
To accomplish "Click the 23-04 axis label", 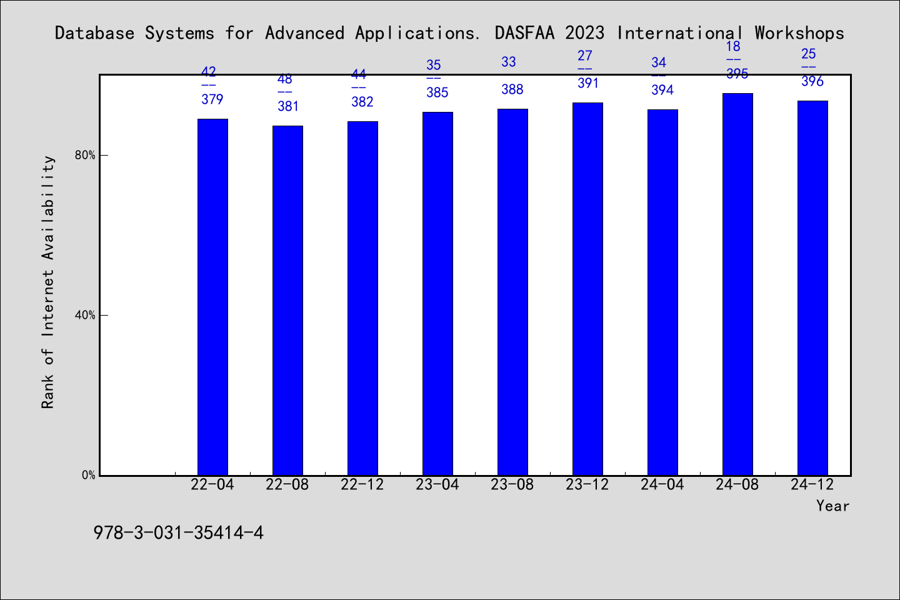I will pos(437,484).
